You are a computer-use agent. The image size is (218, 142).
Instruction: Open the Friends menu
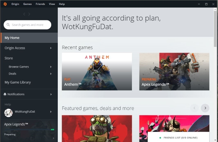click(40, 4)
